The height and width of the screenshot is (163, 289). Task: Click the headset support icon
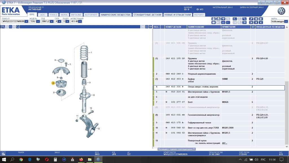218,19
